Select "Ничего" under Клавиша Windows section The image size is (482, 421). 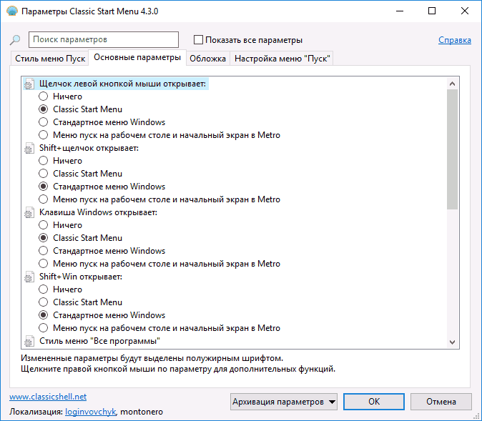44,225
